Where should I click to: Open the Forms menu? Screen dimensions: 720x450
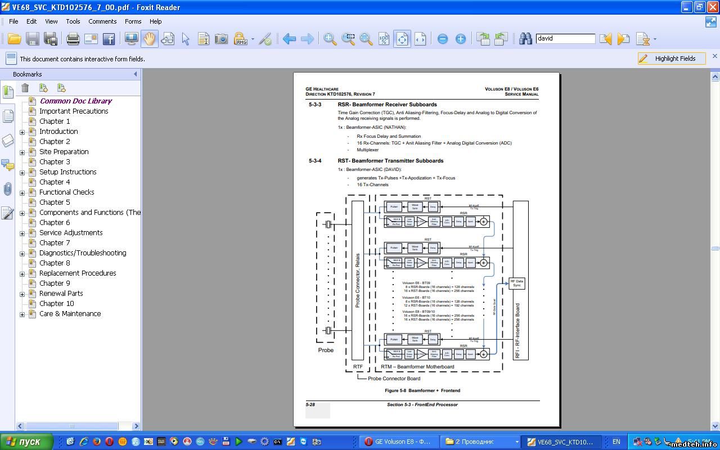(x=133, y=21)
